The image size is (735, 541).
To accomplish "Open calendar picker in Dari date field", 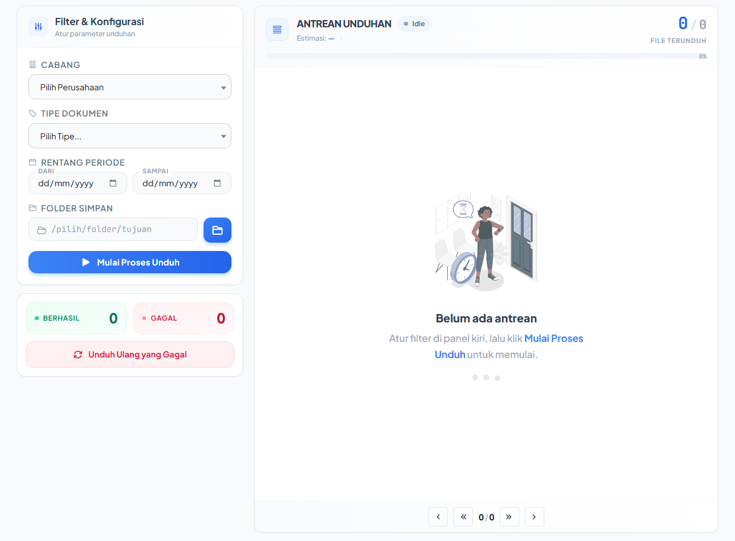I will (113, 183).
